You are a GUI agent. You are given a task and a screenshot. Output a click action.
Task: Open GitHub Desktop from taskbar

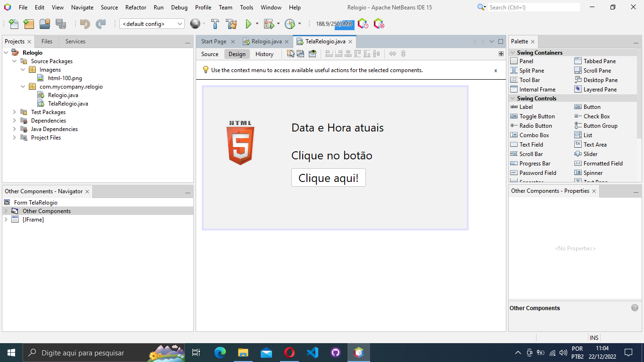pyautogui.click(x=336, y=353)
